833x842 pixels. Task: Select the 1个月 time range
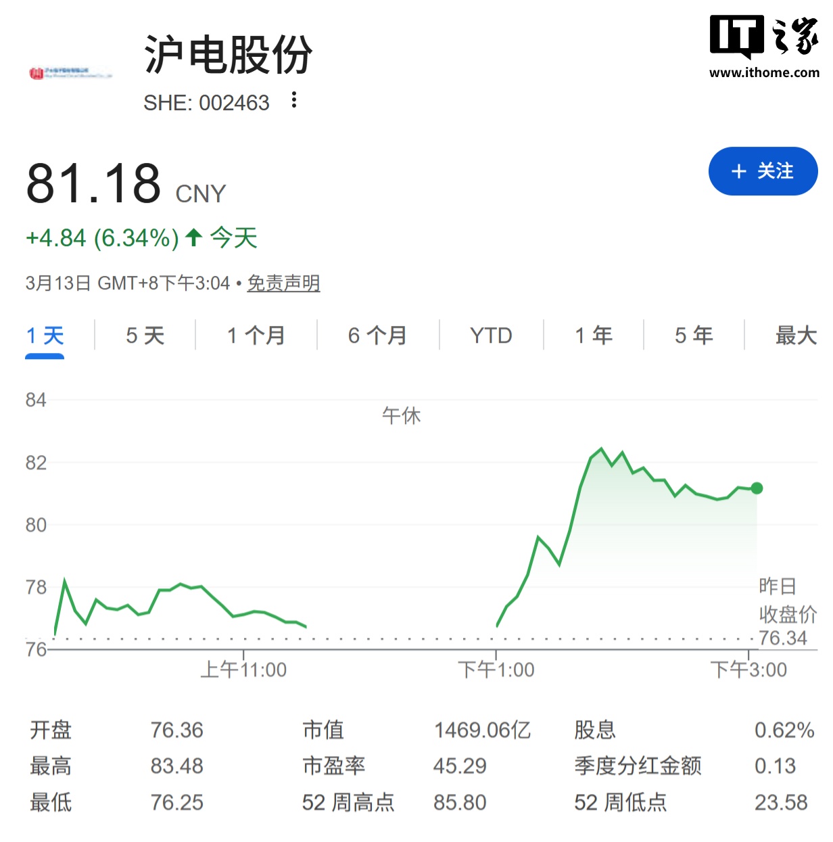tap(255, 335)
